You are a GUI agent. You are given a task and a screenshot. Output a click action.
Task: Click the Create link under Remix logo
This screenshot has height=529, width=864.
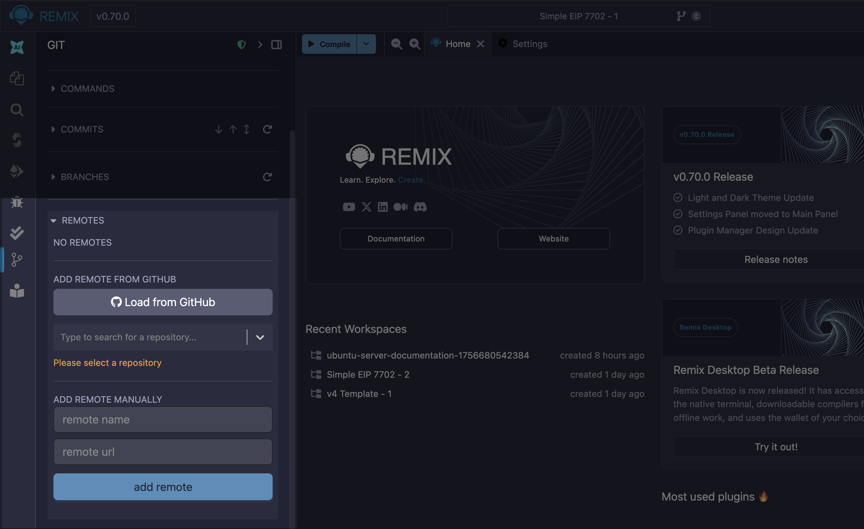(x=411, y=180)
